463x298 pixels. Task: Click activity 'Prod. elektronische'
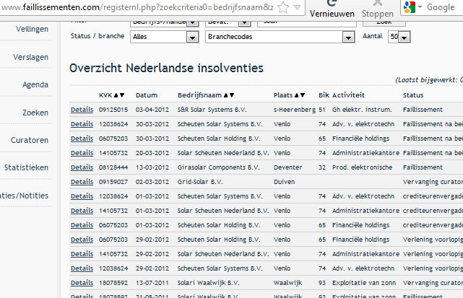pos(363,167)
